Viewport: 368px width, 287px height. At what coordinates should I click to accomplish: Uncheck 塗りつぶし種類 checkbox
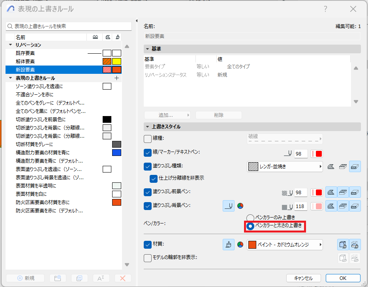tap(147, 166)
